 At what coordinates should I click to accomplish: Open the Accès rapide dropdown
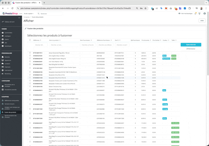tap(28, 14)
